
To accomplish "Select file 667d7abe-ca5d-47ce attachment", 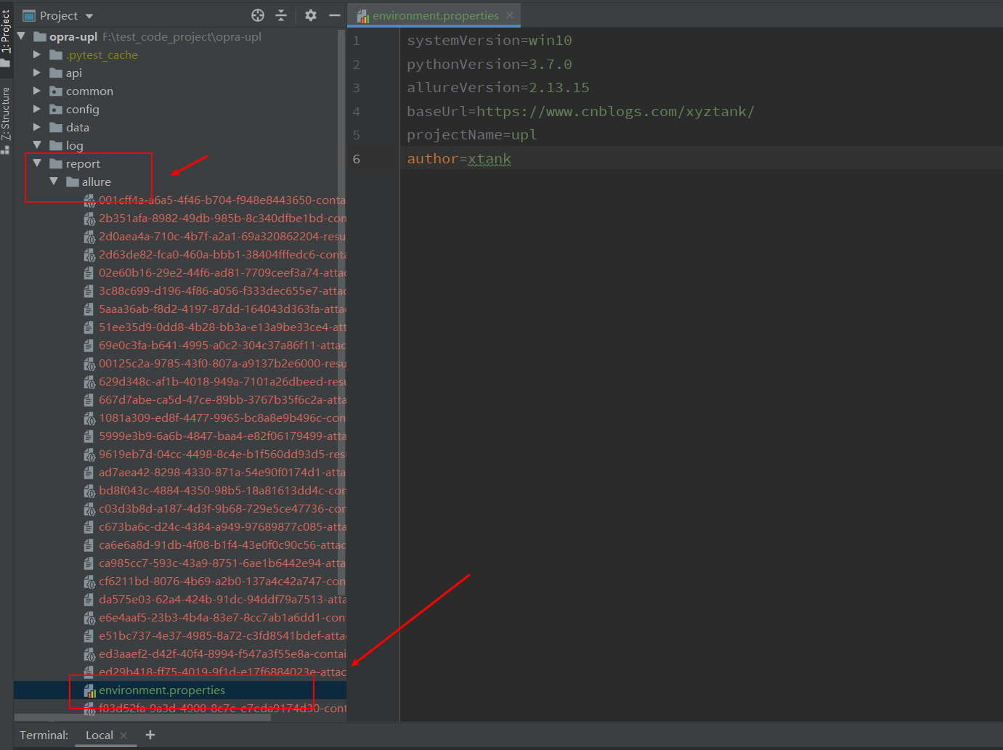I will [222, 399].
